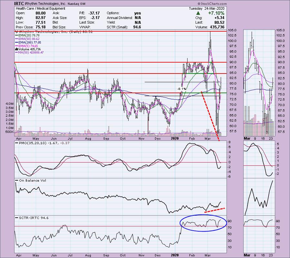Click the Last value "80.52"
Image resolution: width=290 pixels, height=258 pixels.
click(x=219, y=22)
